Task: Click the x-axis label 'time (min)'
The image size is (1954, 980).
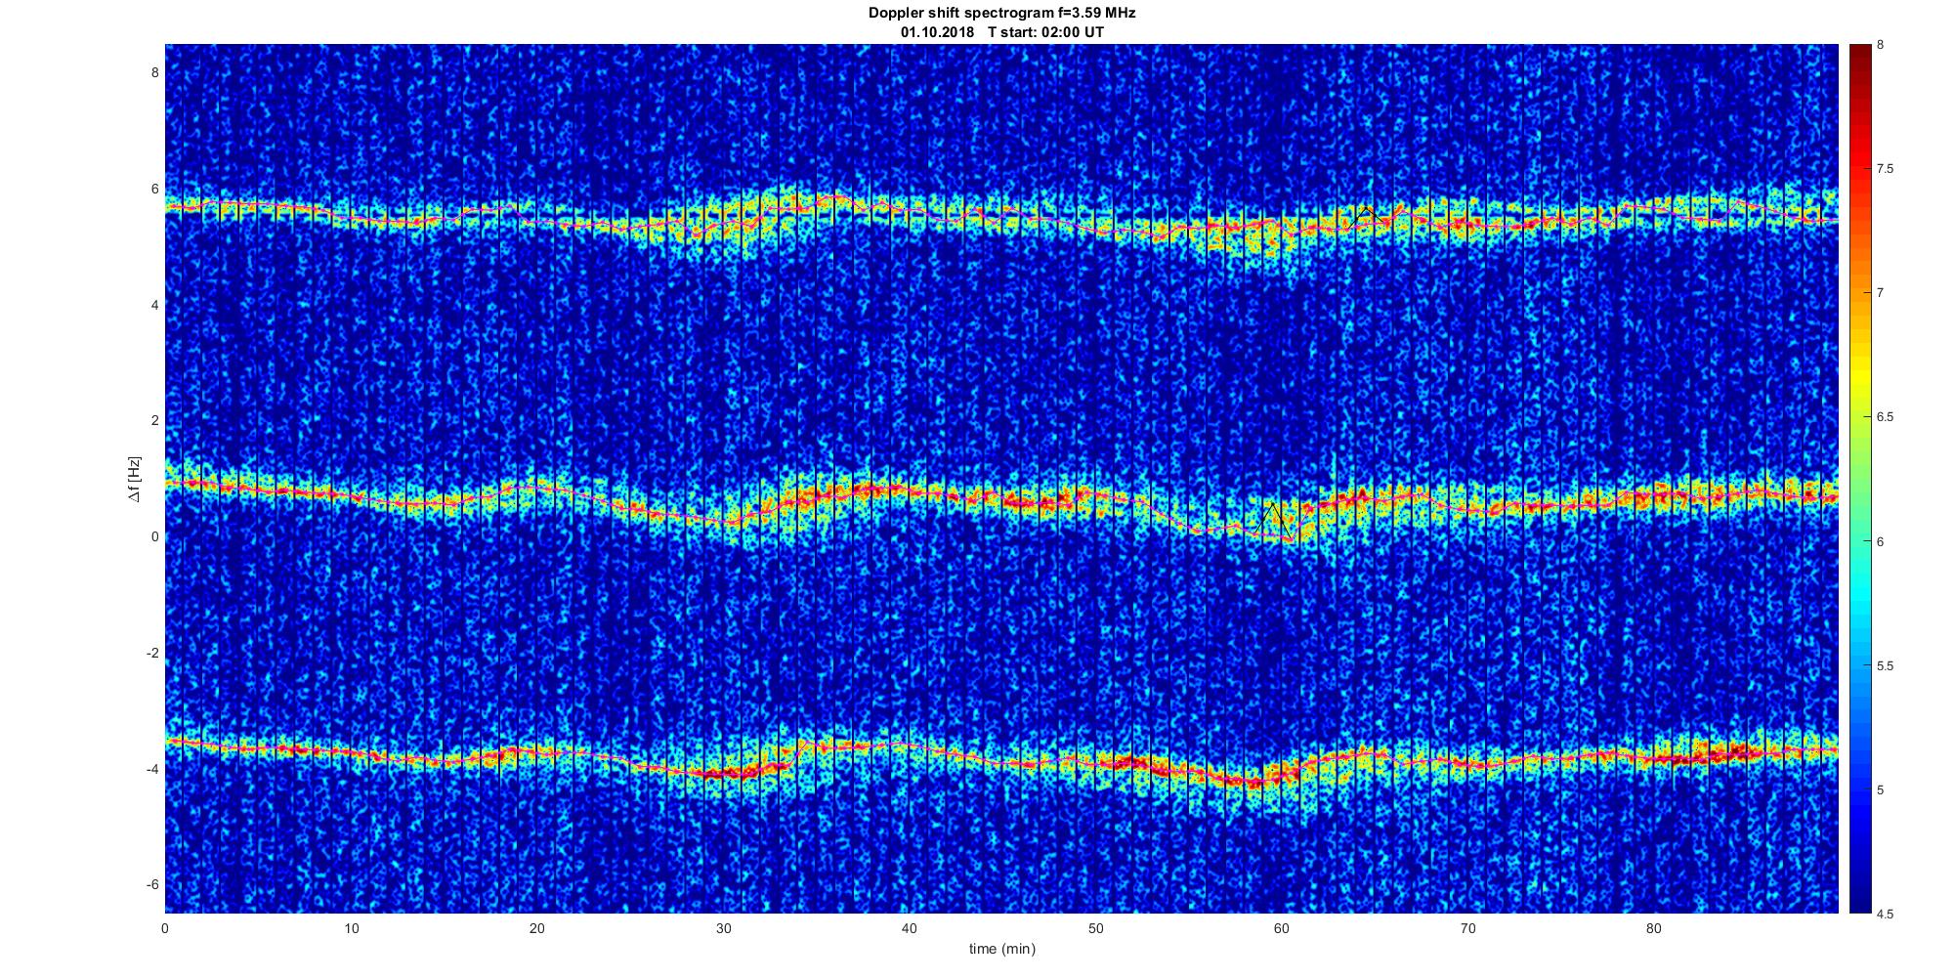Action: click(1001, 949)
